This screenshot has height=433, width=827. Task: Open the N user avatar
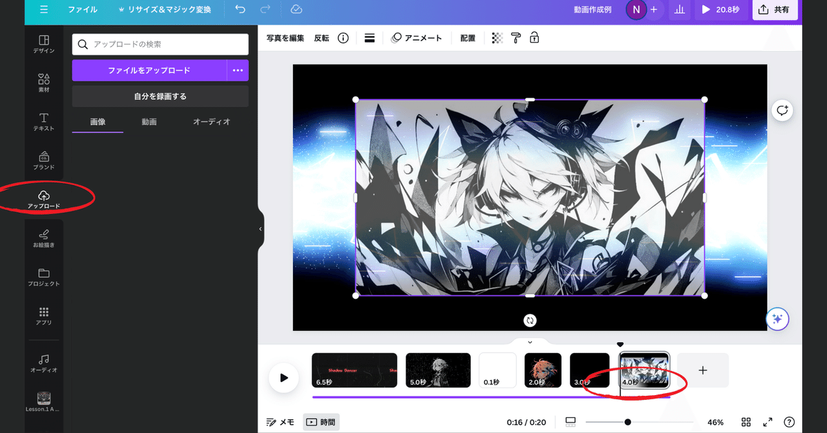pos(636,10)
